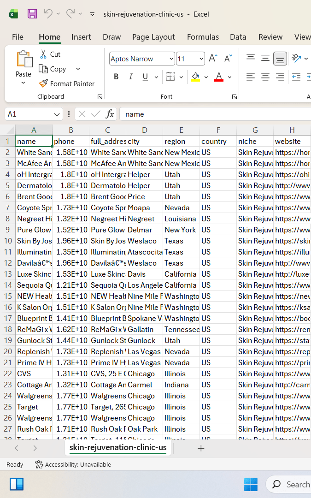Click the Insert Function fx icon
The width and height of the screenshot is (311, 498).
pyautogui.click(x=110, y=114)
